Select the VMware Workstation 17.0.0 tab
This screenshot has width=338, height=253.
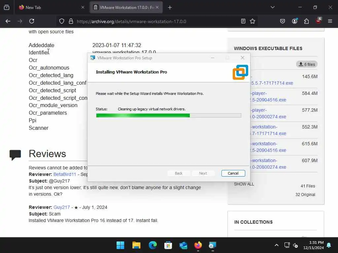pos(126,7)
